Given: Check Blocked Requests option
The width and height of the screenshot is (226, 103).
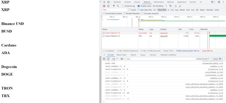Looking at the screenshot, I should click(124, 13).
